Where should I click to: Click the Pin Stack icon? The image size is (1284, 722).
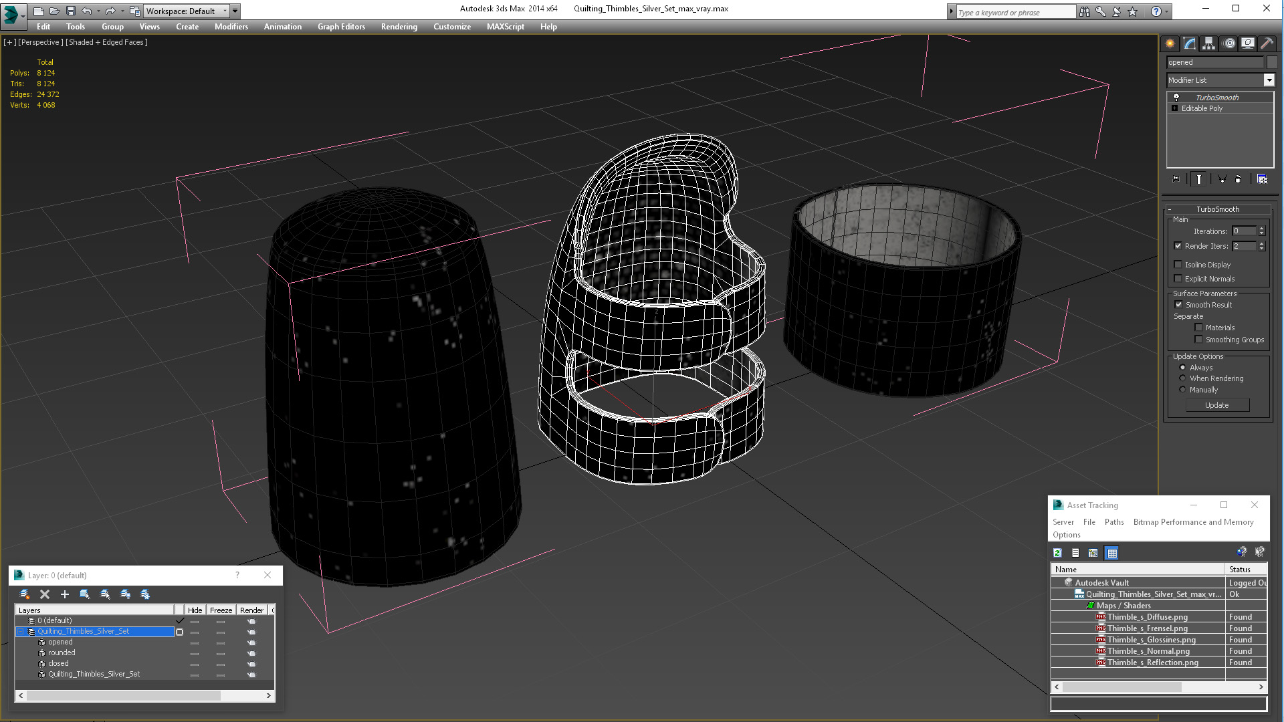tap(1176, 179)
